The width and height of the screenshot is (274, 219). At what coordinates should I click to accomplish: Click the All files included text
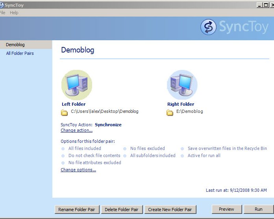pyautogui.click(x=85, y=148)
